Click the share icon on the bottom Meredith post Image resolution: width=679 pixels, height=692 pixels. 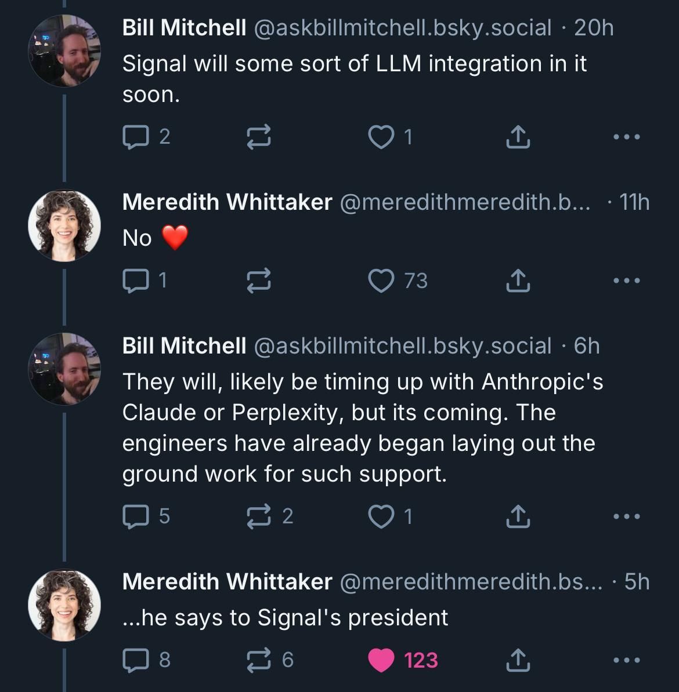click(518, 660)
